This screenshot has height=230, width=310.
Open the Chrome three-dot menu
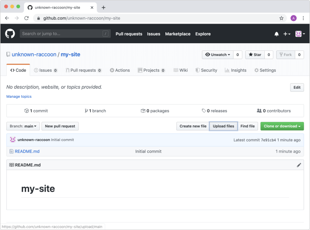click(x=303, y=18)
